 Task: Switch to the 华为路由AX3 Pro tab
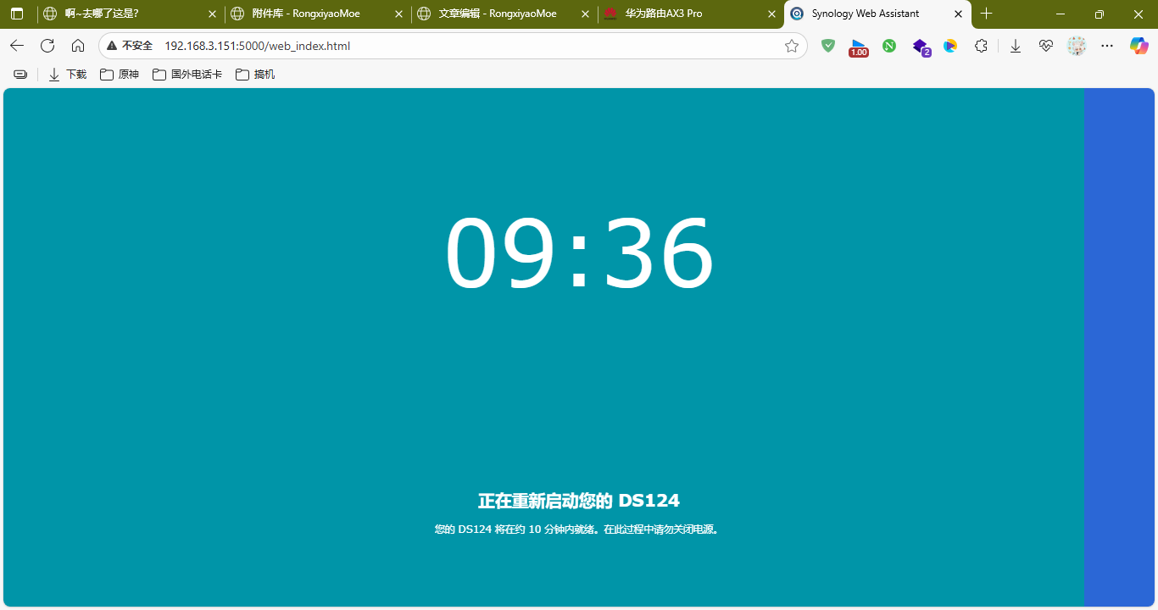click(690, 14)
